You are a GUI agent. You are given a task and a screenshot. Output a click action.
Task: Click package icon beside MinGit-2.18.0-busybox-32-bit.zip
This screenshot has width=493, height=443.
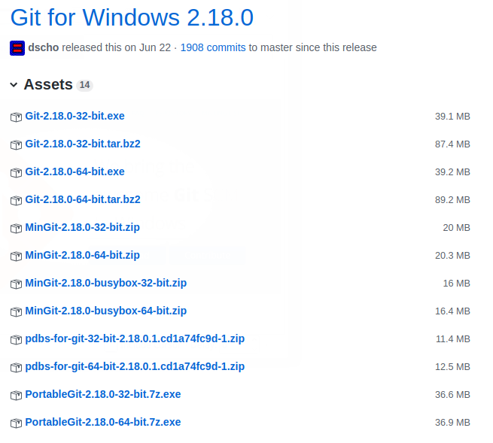pyautogui.click(x=16, y=284)
